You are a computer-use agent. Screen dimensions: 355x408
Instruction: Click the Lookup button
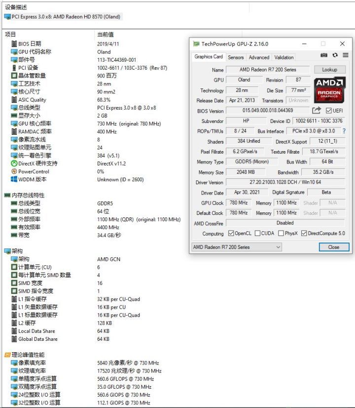[330, 70]
